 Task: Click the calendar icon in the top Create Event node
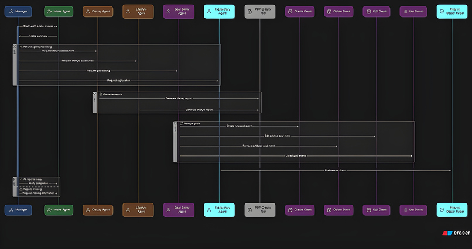(290, 12)
